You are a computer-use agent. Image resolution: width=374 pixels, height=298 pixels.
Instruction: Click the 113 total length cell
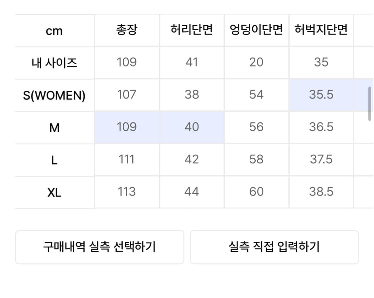127,191
